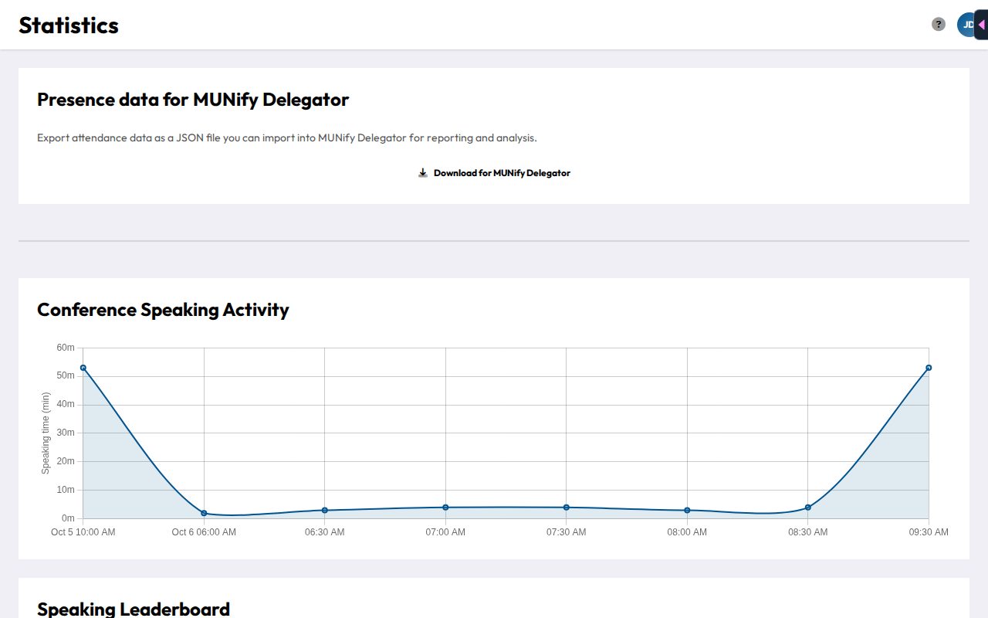Select the 09:30 AM chart data point

coord(929,368)
